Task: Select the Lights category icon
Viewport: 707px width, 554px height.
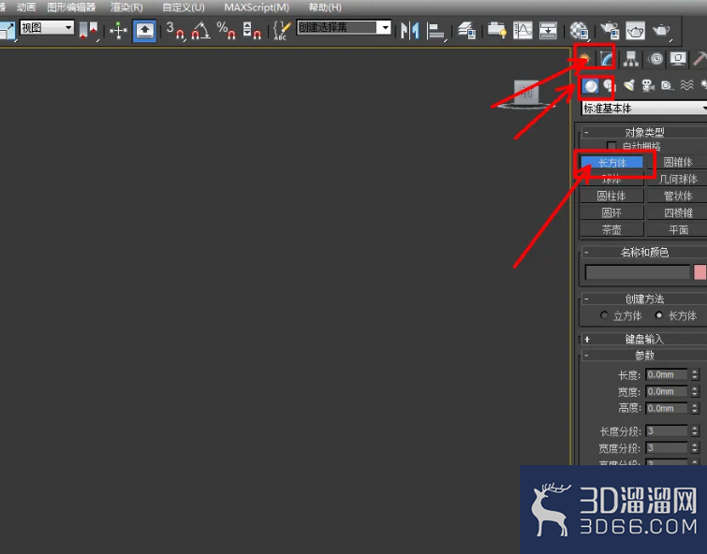Action: point(628,85)
